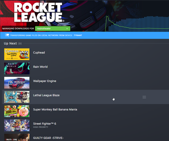Select the Street Fighter™ 6 title text
This screenshot has width=169, height=141.
45,124
